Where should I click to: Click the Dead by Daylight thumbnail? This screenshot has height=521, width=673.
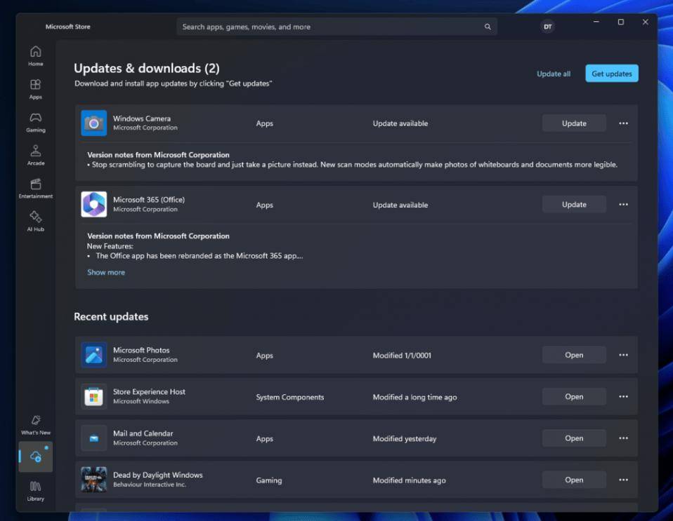(x=94, y=480)
